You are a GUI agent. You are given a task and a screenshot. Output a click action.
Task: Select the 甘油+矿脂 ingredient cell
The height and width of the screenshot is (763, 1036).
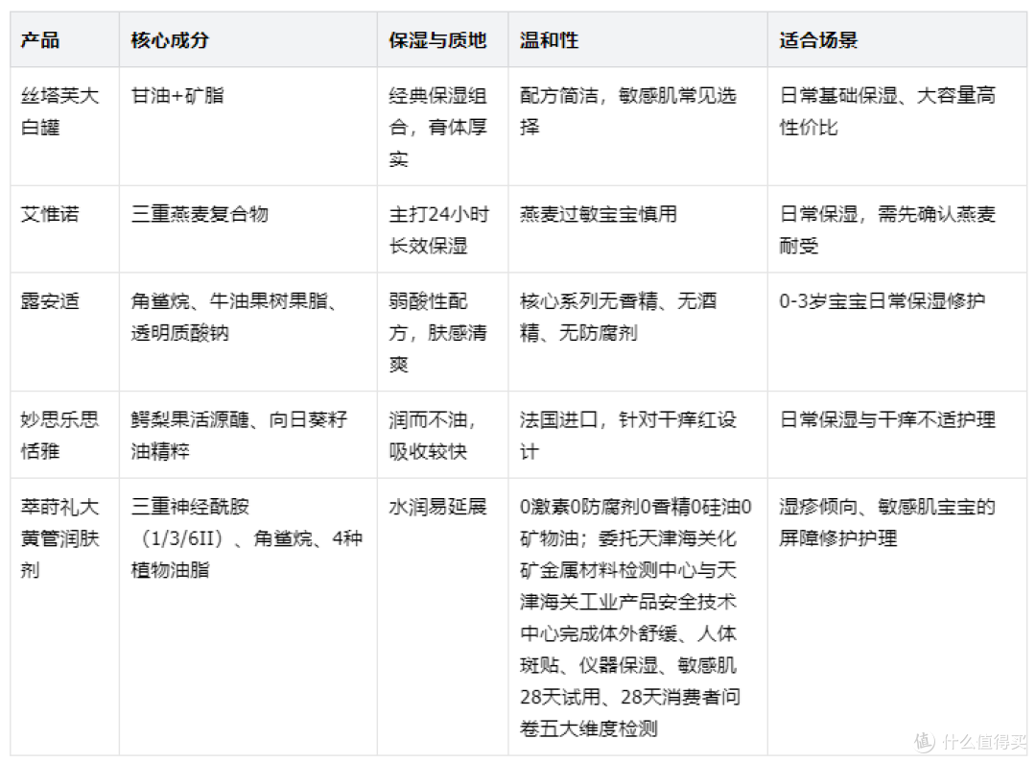pos(247,127)
